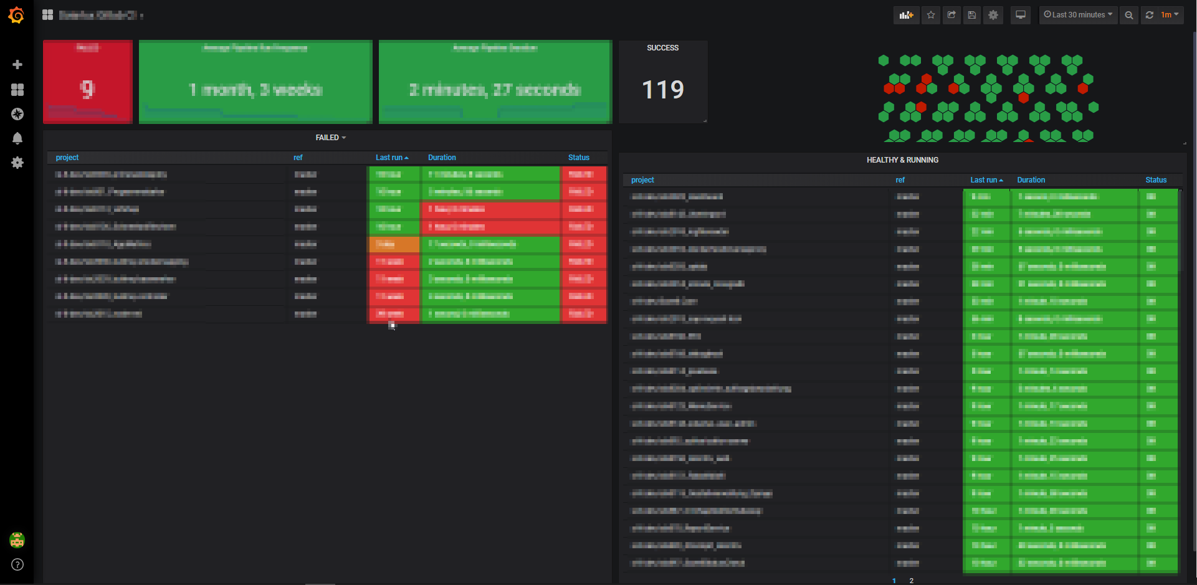This screenshot has width=1197, height=585.
Task: Click the Add panel toolbar icon
Action: tap(906, 15)
